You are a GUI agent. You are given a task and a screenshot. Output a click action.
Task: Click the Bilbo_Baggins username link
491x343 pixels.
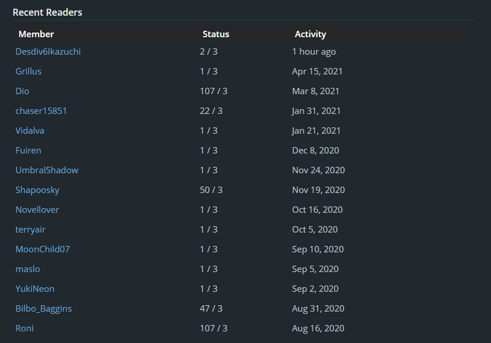coord(44,309)
